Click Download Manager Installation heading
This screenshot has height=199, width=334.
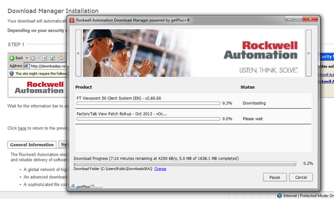coord(53,11)
